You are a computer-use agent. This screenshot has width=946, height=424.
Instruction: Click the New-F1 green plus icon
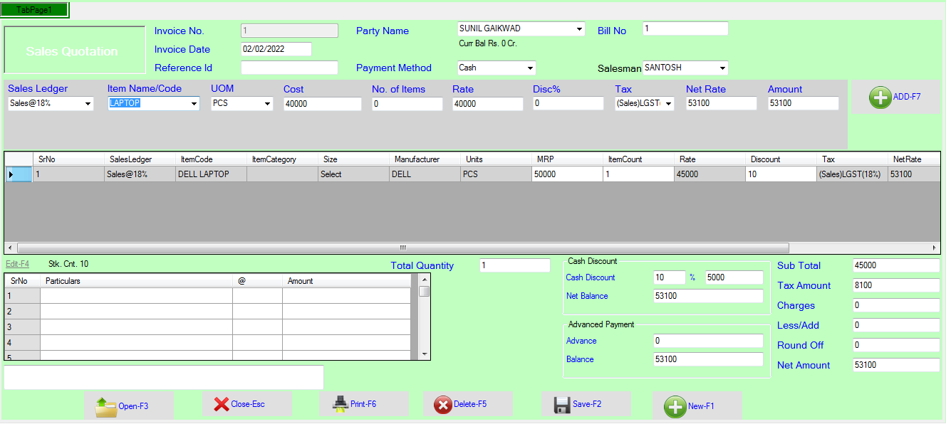click(x=675, y=407)
